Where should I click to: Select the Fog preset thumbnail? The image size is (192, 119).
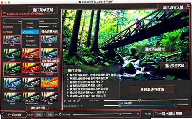49,40
